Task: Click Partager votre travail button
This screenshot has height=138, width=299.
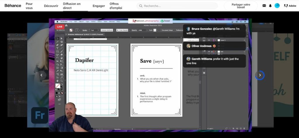Action: (241, 6)
